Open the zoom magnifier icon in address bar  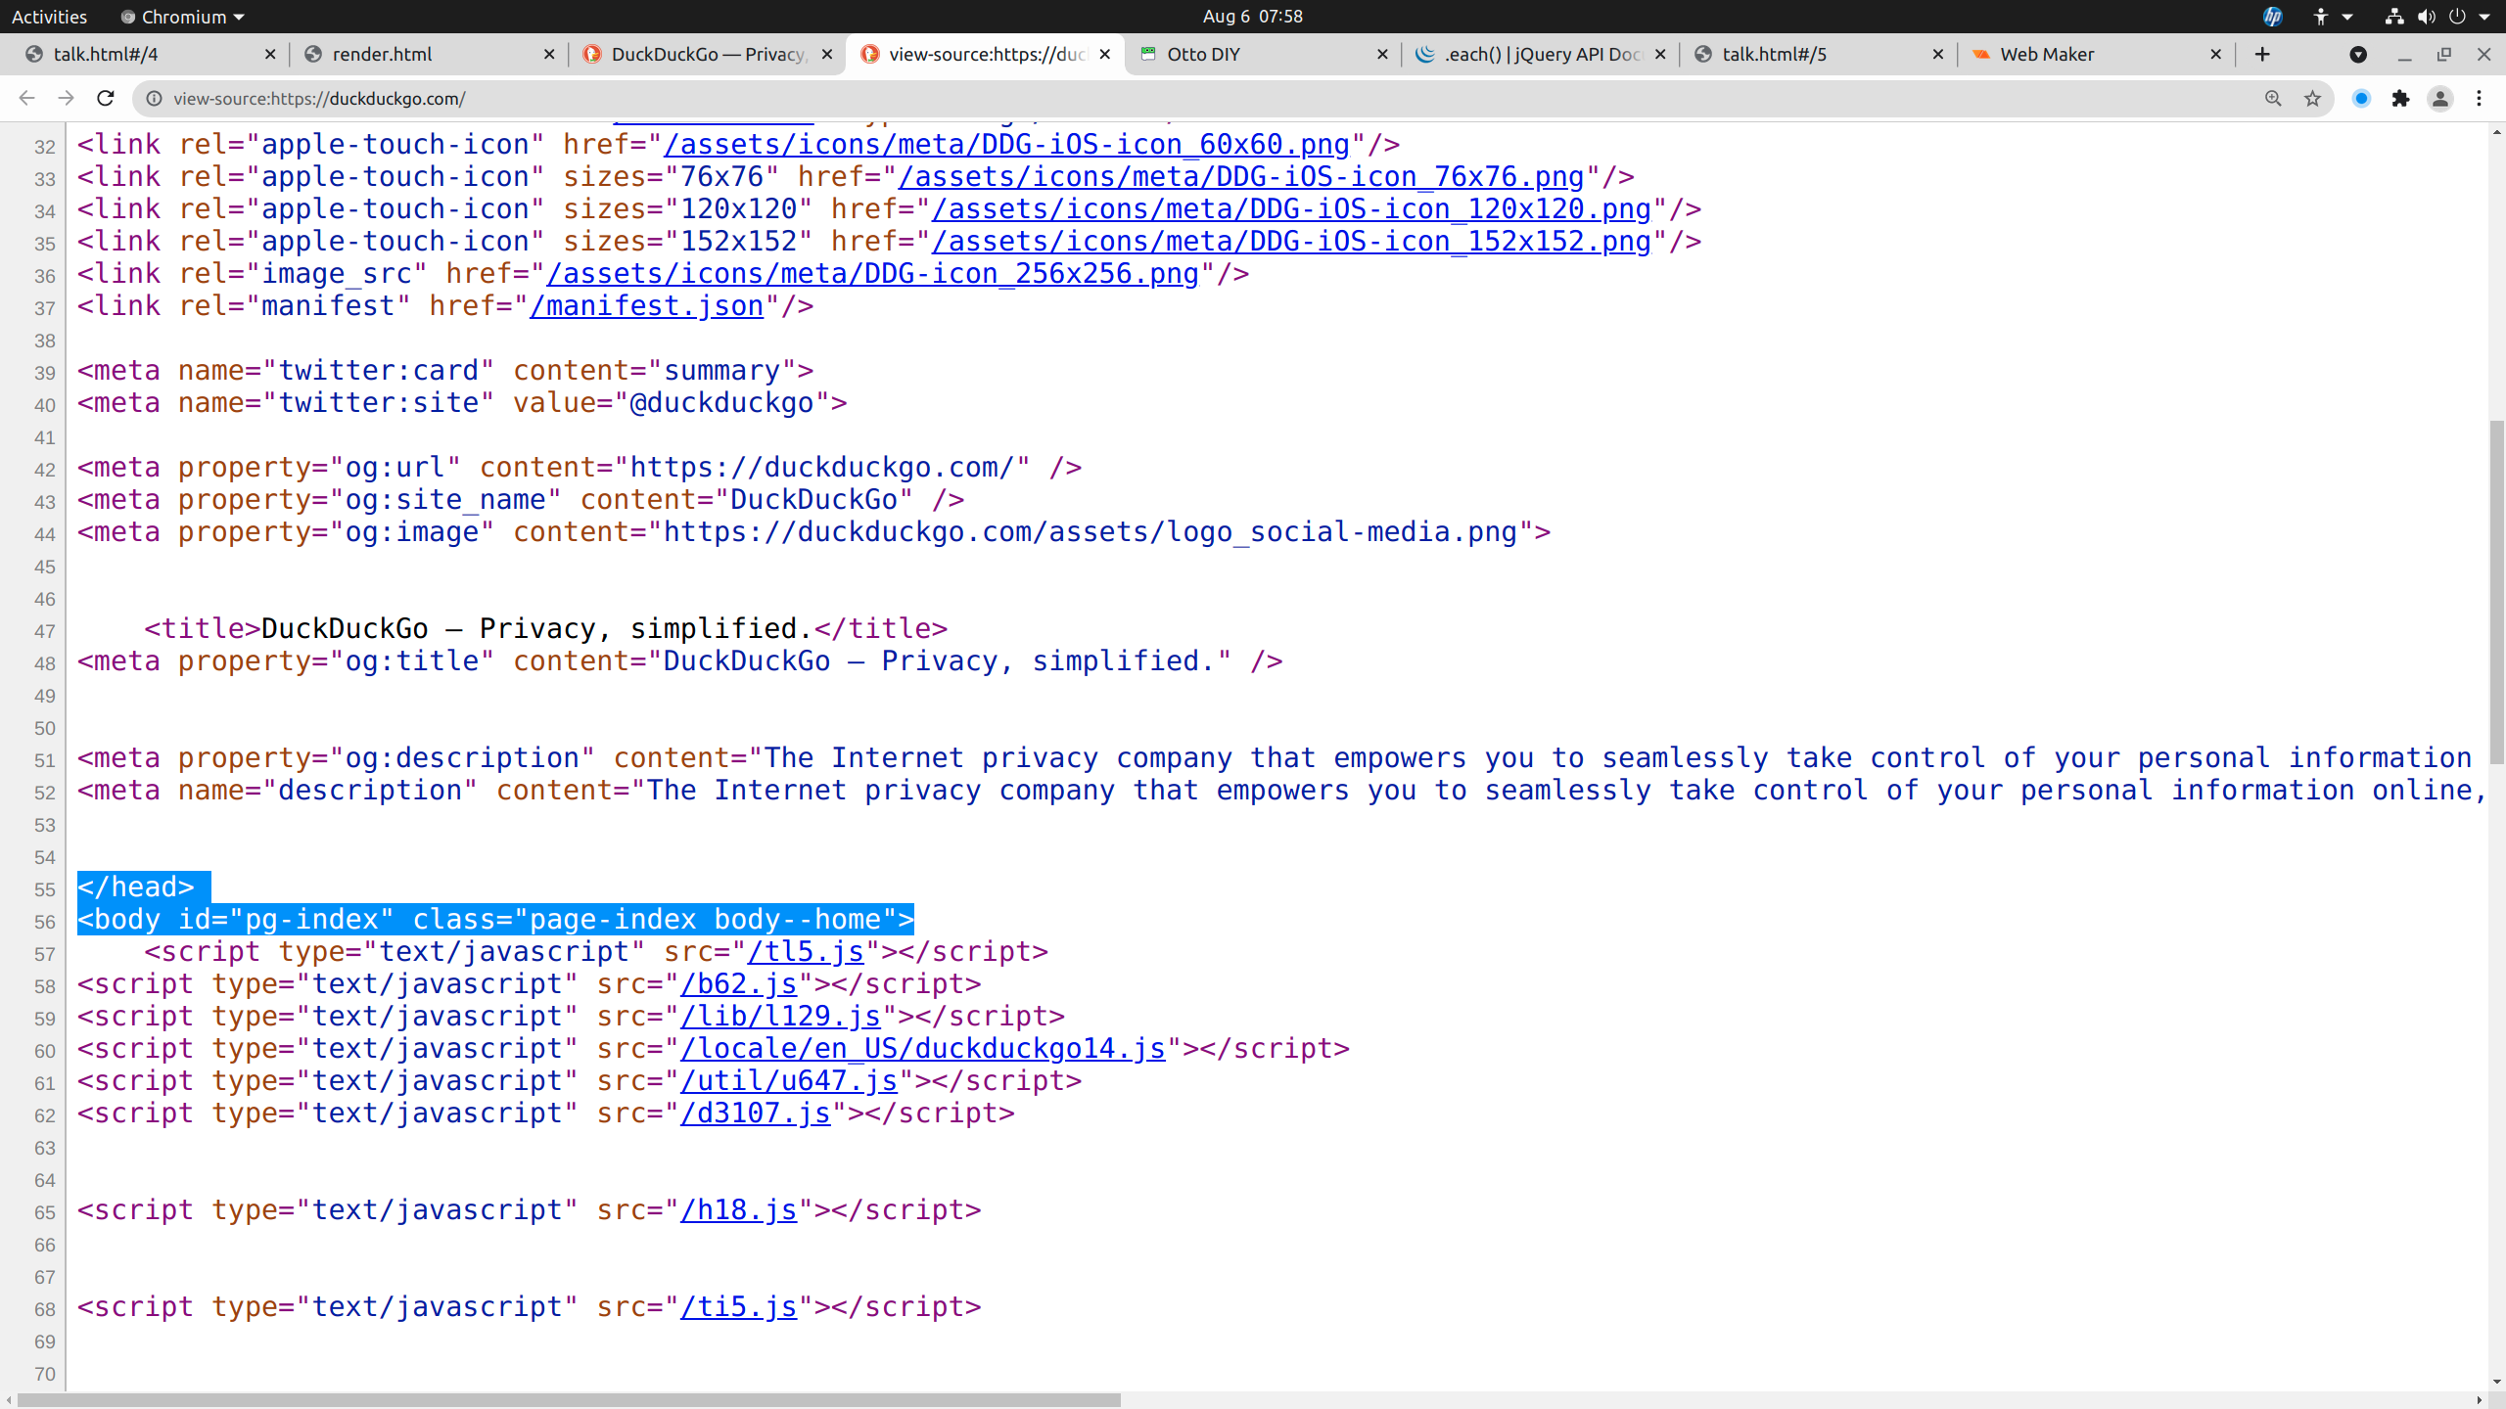(x=2273, y=98)
